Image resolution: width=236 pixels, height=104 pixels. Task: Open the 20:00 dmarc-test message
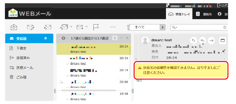tap(93, 84)
